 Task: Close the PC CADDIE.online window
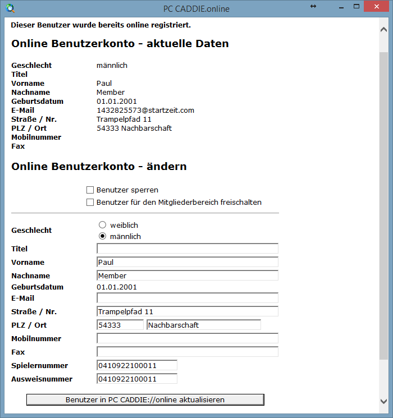click(x=376, y=7)
